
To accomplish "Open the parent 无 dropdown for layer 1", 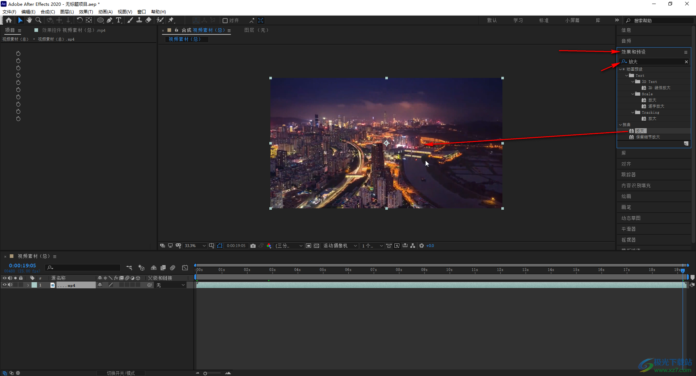I will point(171,285).
